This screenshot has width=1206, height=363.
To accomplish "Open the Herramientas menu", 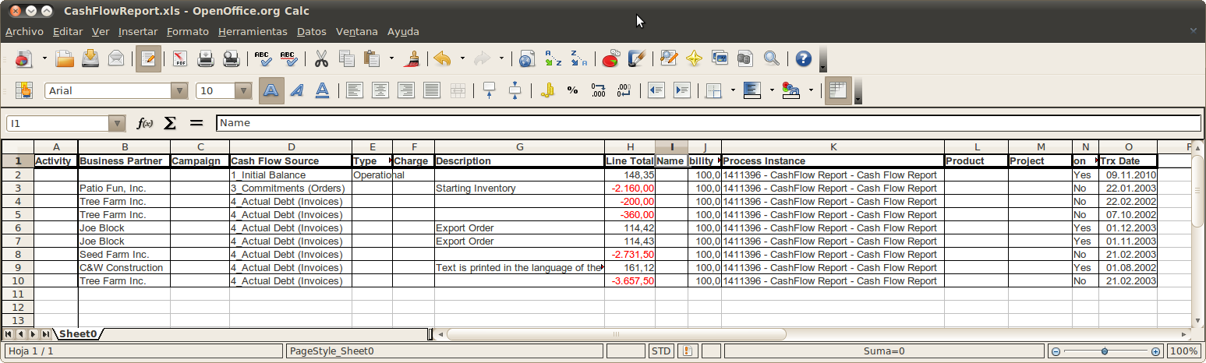I will 253,32.
